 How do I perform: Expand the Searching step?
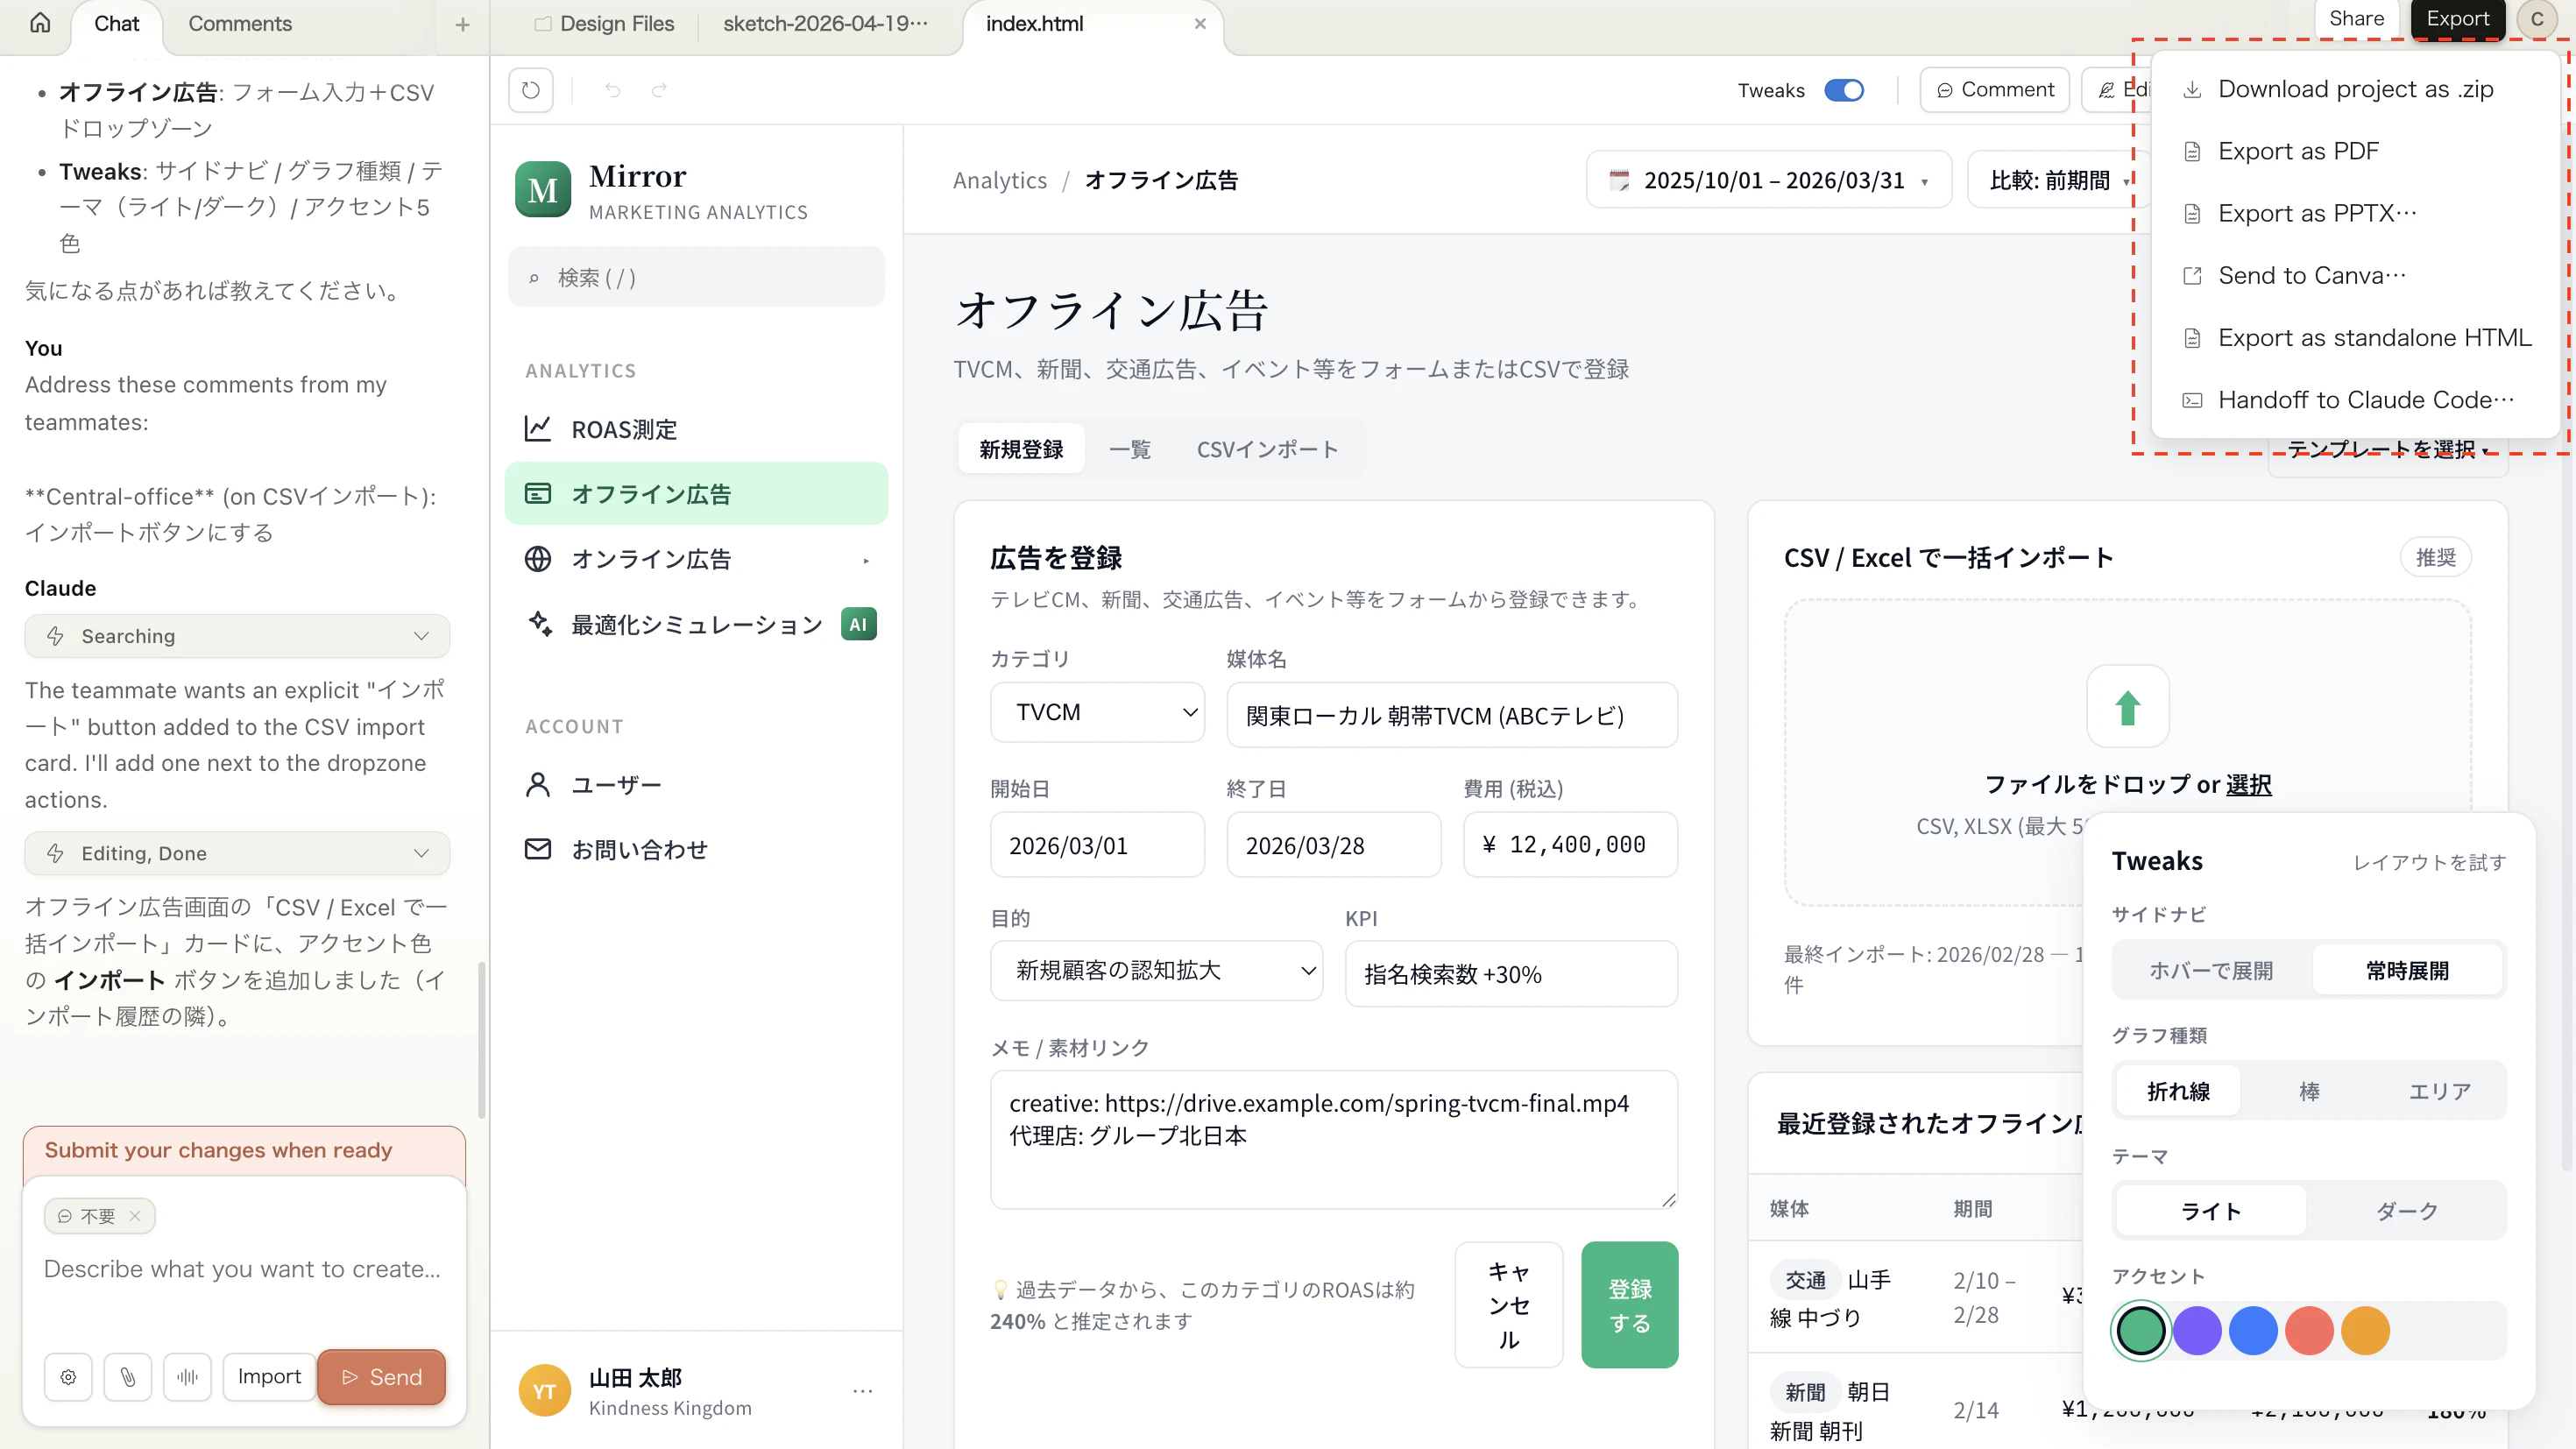point(237,636)
